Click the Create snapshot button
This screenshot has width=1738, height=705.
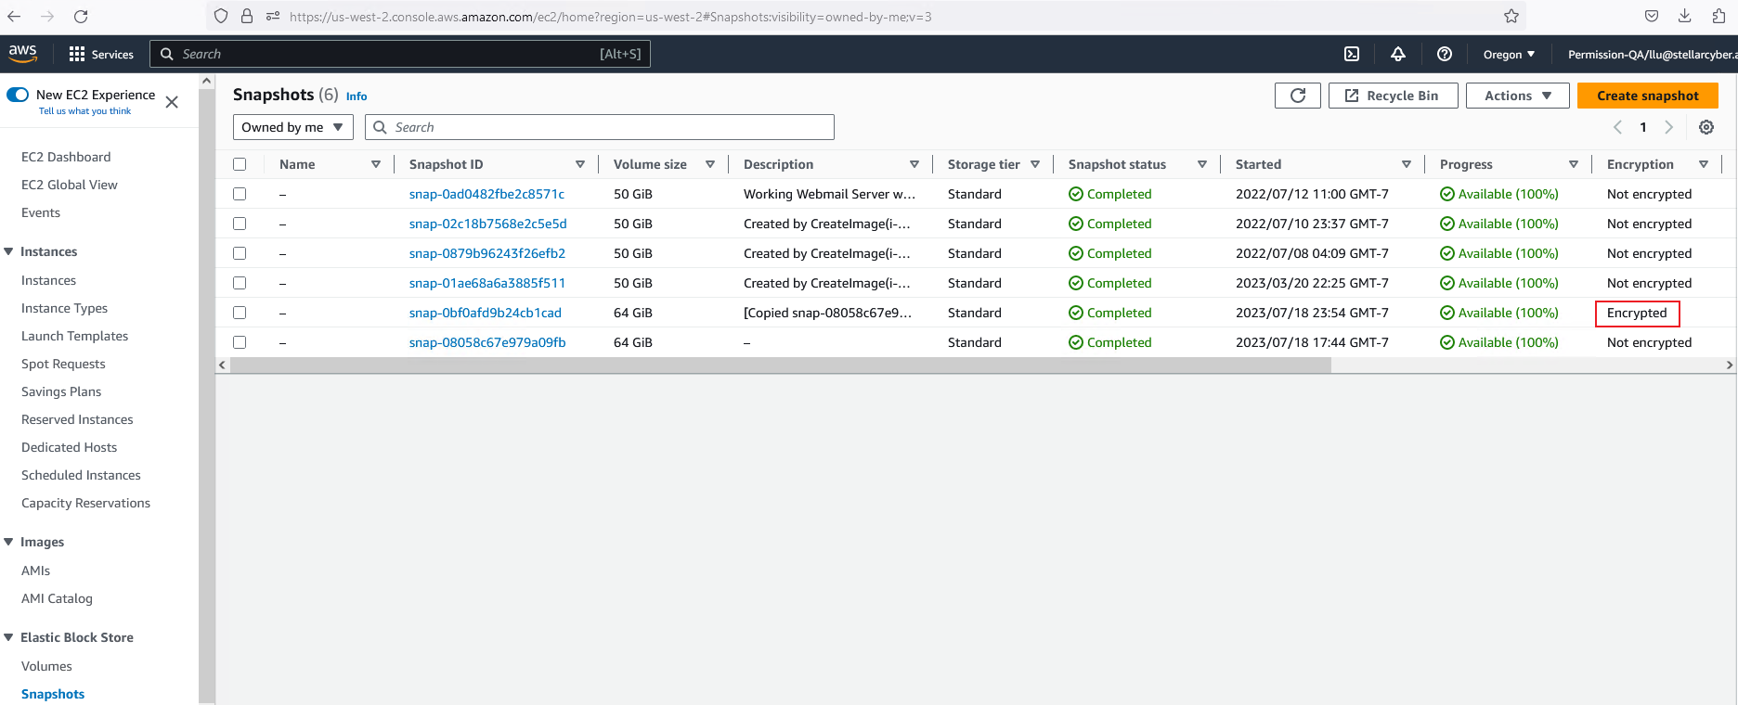(x=1647, y=96)
